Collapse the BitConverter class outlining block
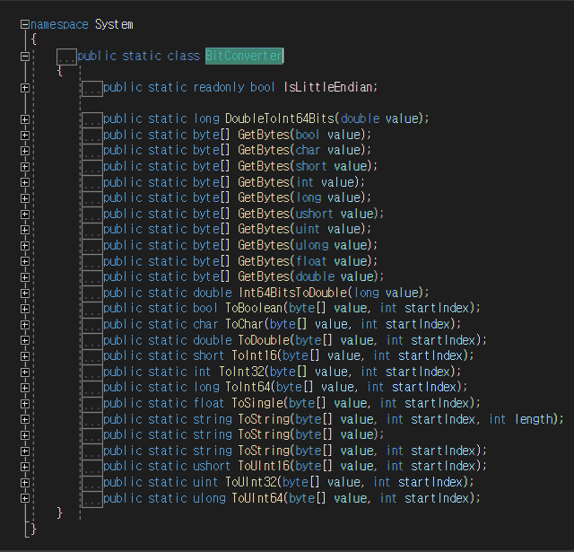The width and height of the screenshot is (574, 552). (25, 57)
